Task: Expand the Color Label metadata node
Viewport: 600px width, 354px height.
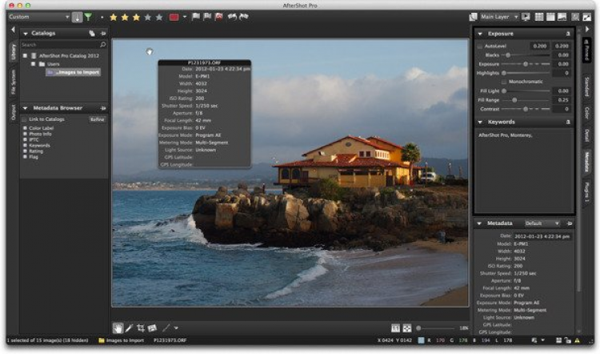Action: tap(25, 128)
